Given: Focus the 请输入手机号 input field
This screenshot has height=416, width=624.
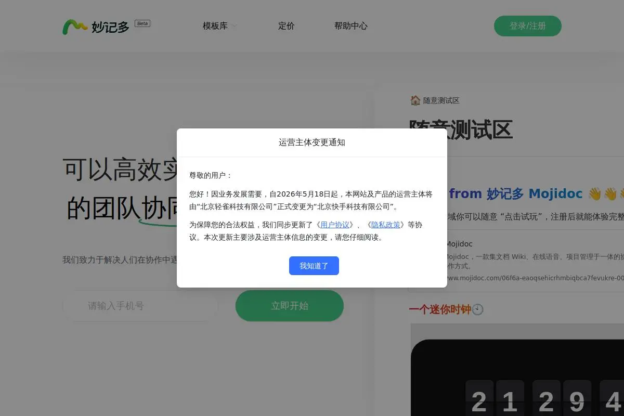Looking at the screenshot, I should pos(140,306).
